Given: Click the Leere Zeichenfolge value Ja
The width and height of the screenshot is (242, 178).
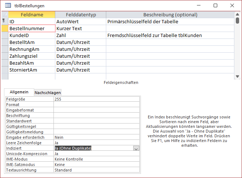Looking at the screenshot, I should [96, 143].
